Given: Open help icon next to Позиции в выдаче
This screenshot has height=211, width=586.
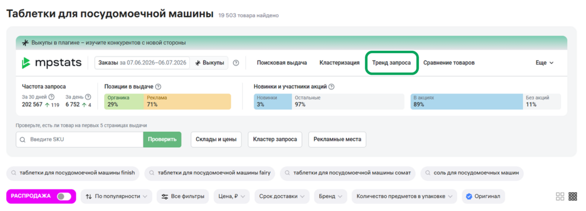Looking at the screenshot, I should click(158, 87).
